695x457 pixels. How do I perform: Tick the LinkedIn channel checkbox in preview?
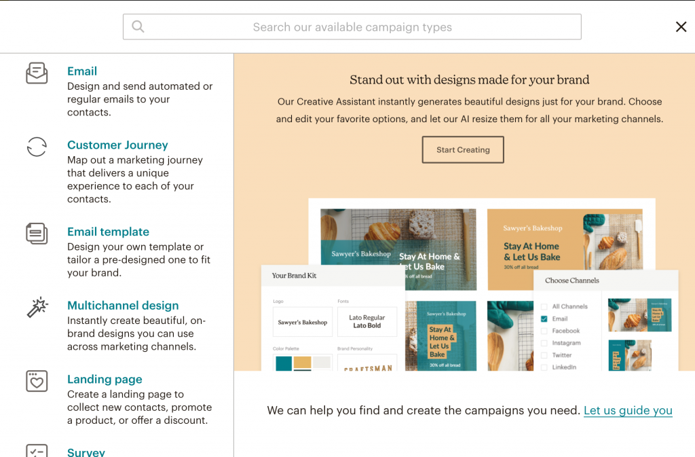[x=544, y=367]
